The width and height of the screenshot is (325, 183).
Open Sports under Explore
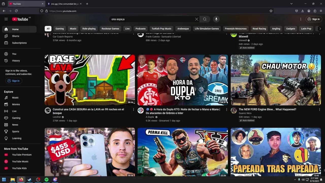tap(19, 131)
